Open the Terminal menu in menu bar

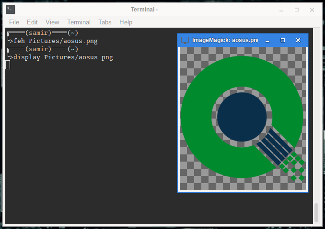click(x=79, y=22)
